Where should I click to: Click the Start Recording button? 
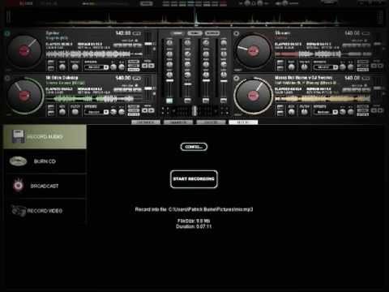click(194, 179)
